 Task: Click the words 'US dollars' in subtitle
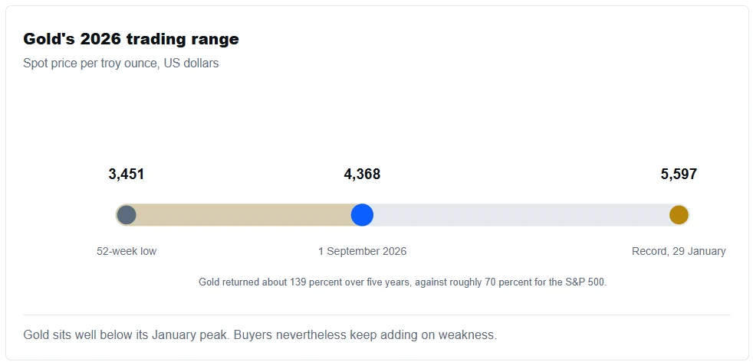point(191,64)
